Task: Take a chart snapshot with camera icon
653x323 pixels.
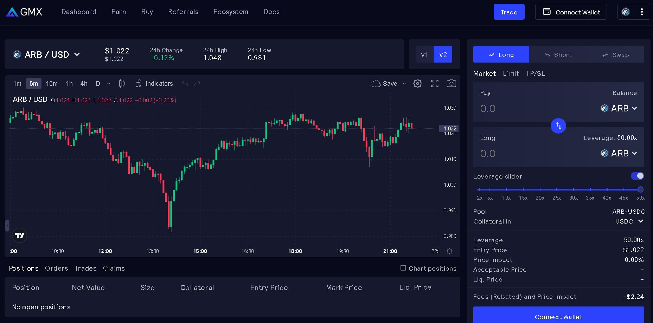Action: pyautogui.click(x=451, y=84)
